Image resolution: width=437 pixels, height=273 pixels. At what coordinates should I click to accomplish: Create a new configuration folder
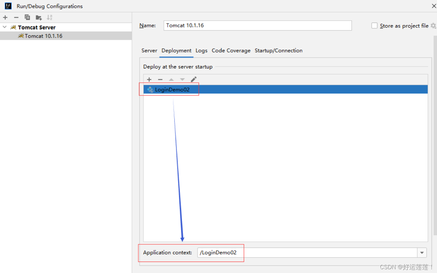coord(39,17)
